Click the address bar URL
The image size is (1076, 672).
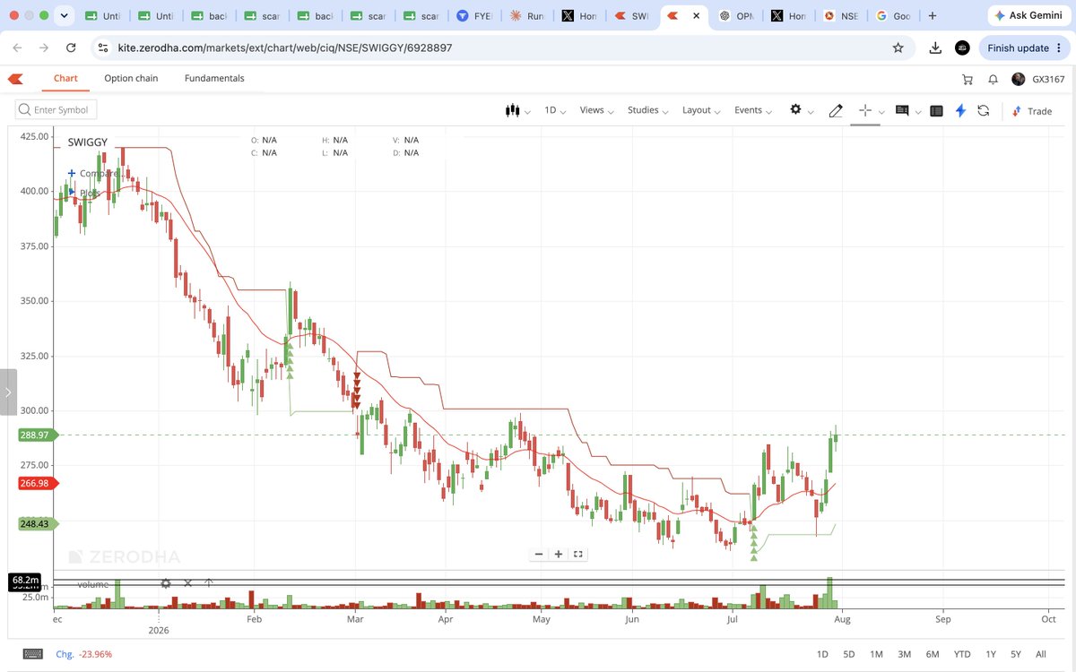coord(285,47)
